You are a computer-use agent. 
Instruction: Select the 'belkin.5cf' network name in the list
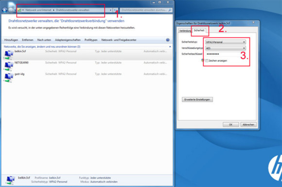coord(20,51)
